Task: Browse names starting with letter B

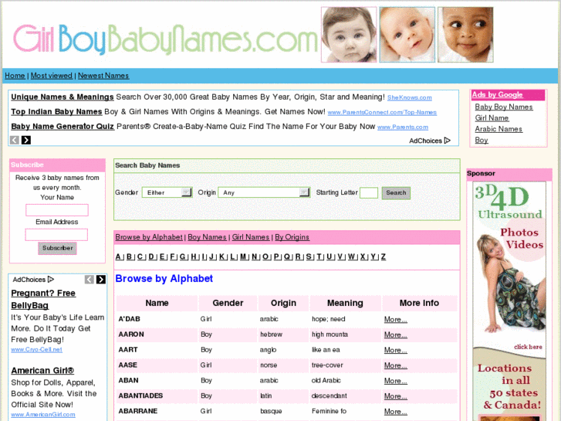Action: coord(129,256)
